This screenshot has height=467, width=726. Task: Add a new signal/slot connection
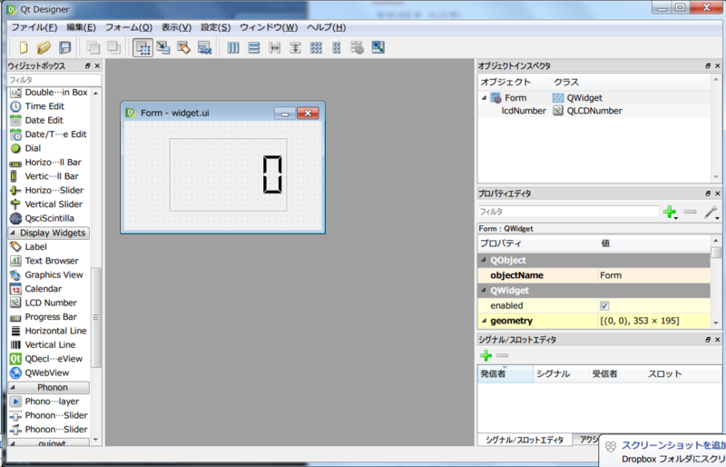(x=486, y=355)
